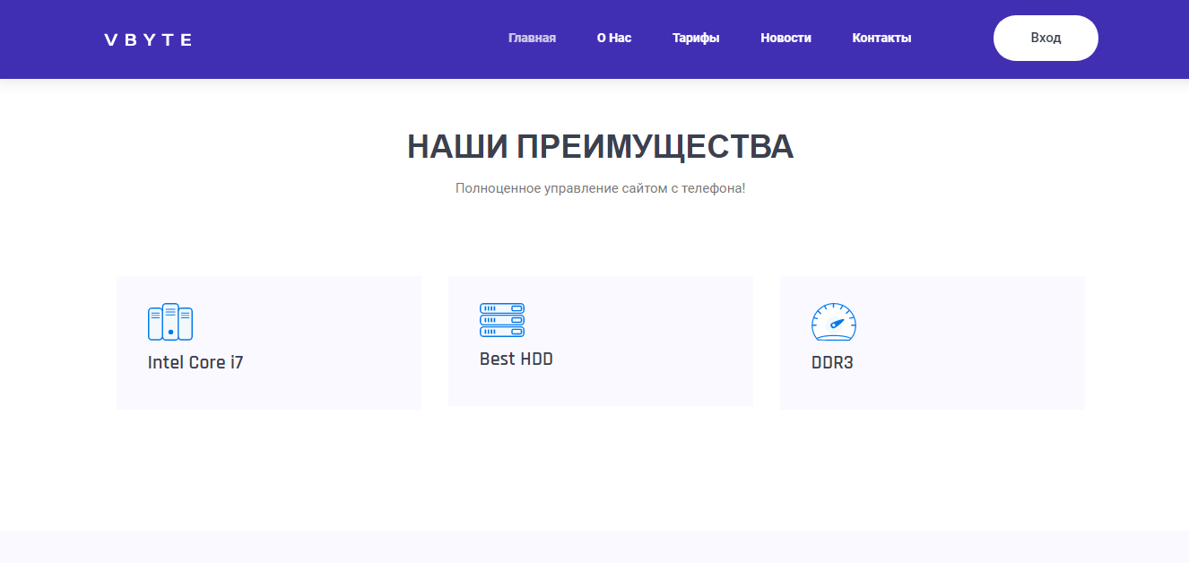Click the speedometer gauge icon
This screenshot has width=1189, height=563.
coord(834,322)
